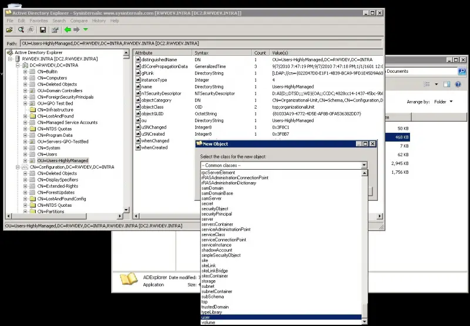Expand the OU=GPO Test Bed node

(x=25, y=103)
